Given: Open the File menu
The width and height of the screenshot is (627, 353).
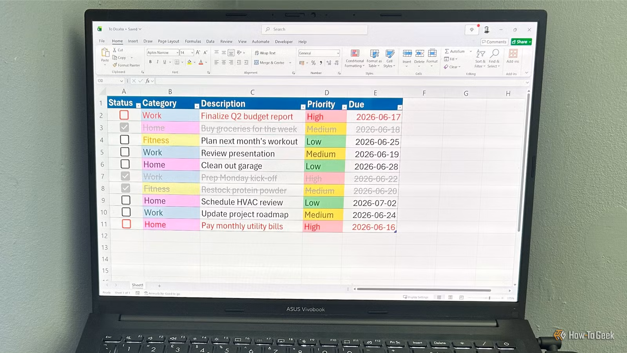Looking at the screenshot, I should 102,41.
